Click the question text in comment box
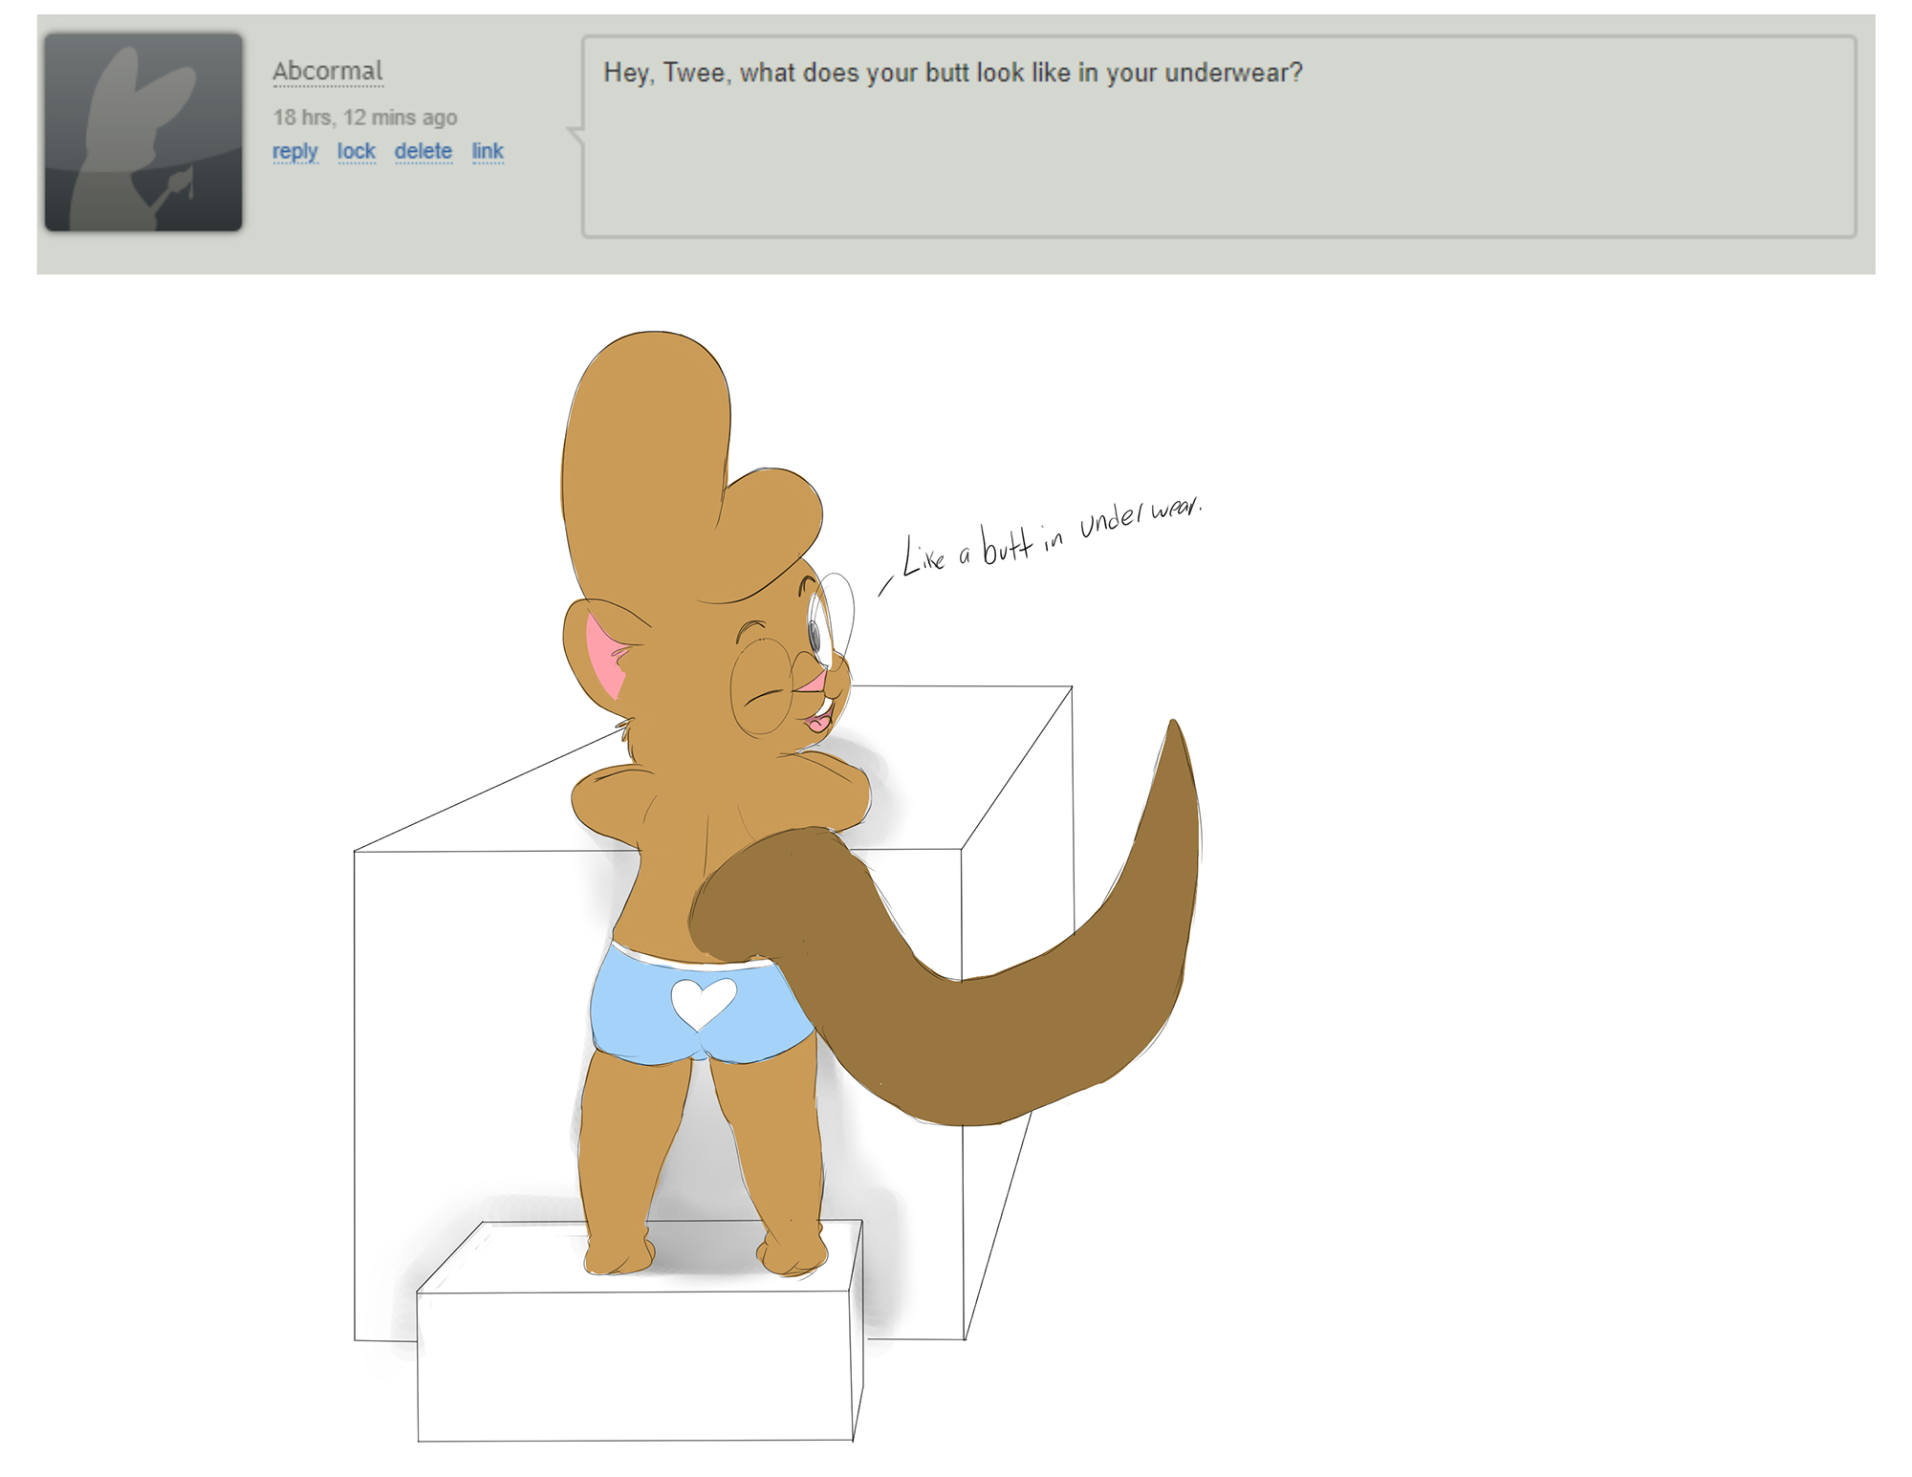This screenshot has width=1912, height=1477. click(952, 73)
